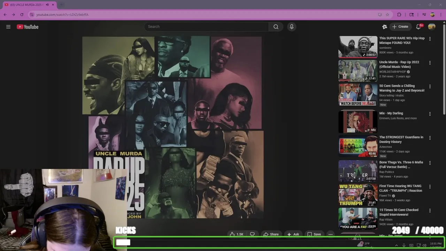Open the media control icon in Chrome toolbar

(x=424, y=15)
